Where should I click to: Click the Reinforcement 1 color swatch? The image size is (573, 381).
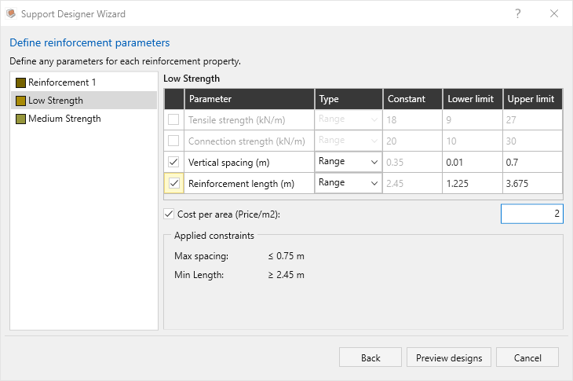(21, 82)
